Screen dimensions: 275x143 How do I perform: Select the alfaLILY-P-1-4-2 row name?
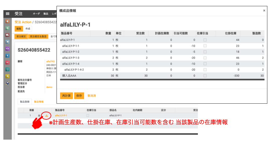74,70
